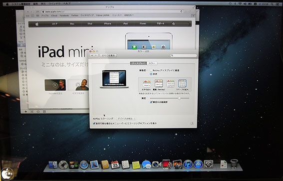Screen dimensions: 283x181
Task: Open Photo Booth icon in Dock
Action: (167, 164)
